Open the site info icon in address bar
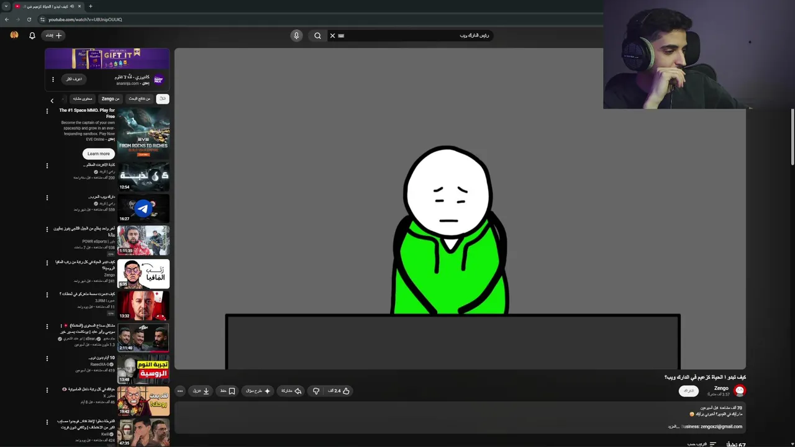 pos(42,19)
